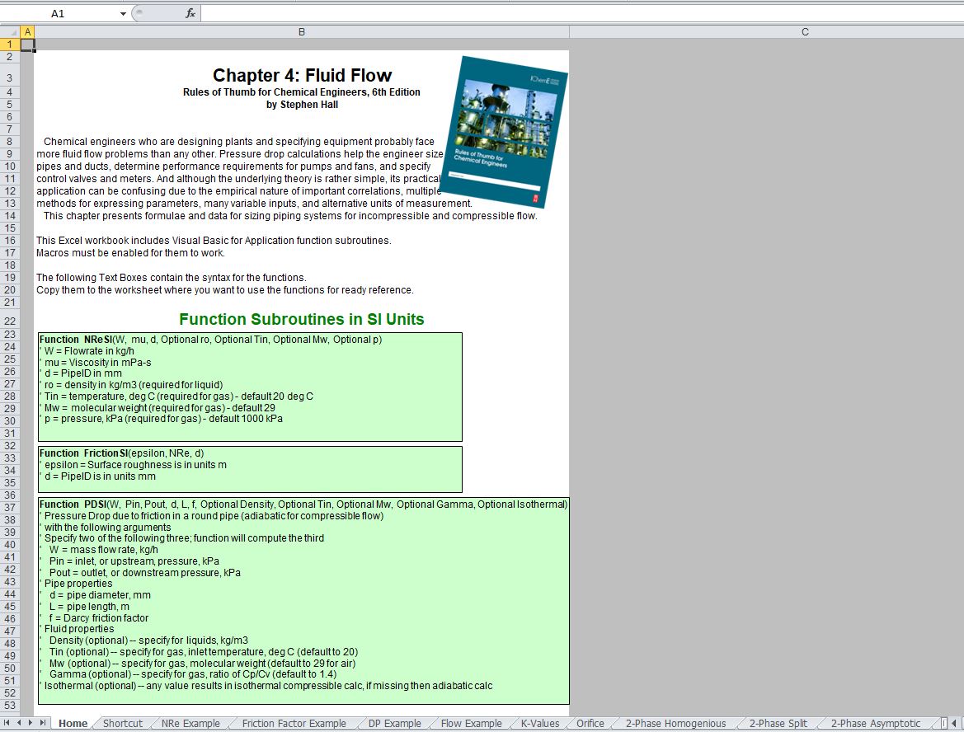Go to last sheet tab arrow
The height and width of the screenshot is (732, 964).
pyautogui.click(x=42, y=723)
